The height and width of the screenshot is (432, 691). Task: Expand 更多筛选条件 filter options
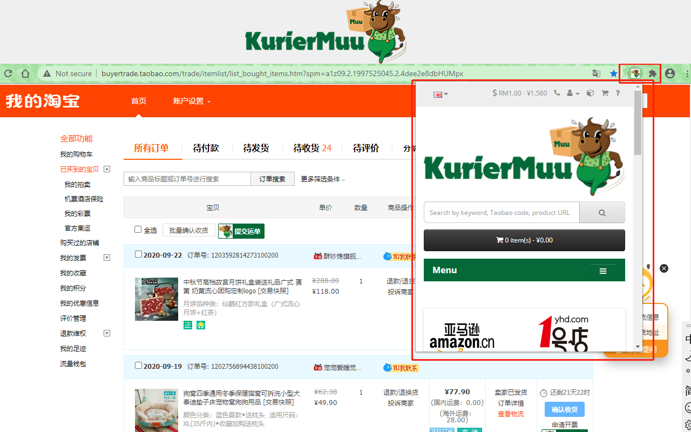323,179
